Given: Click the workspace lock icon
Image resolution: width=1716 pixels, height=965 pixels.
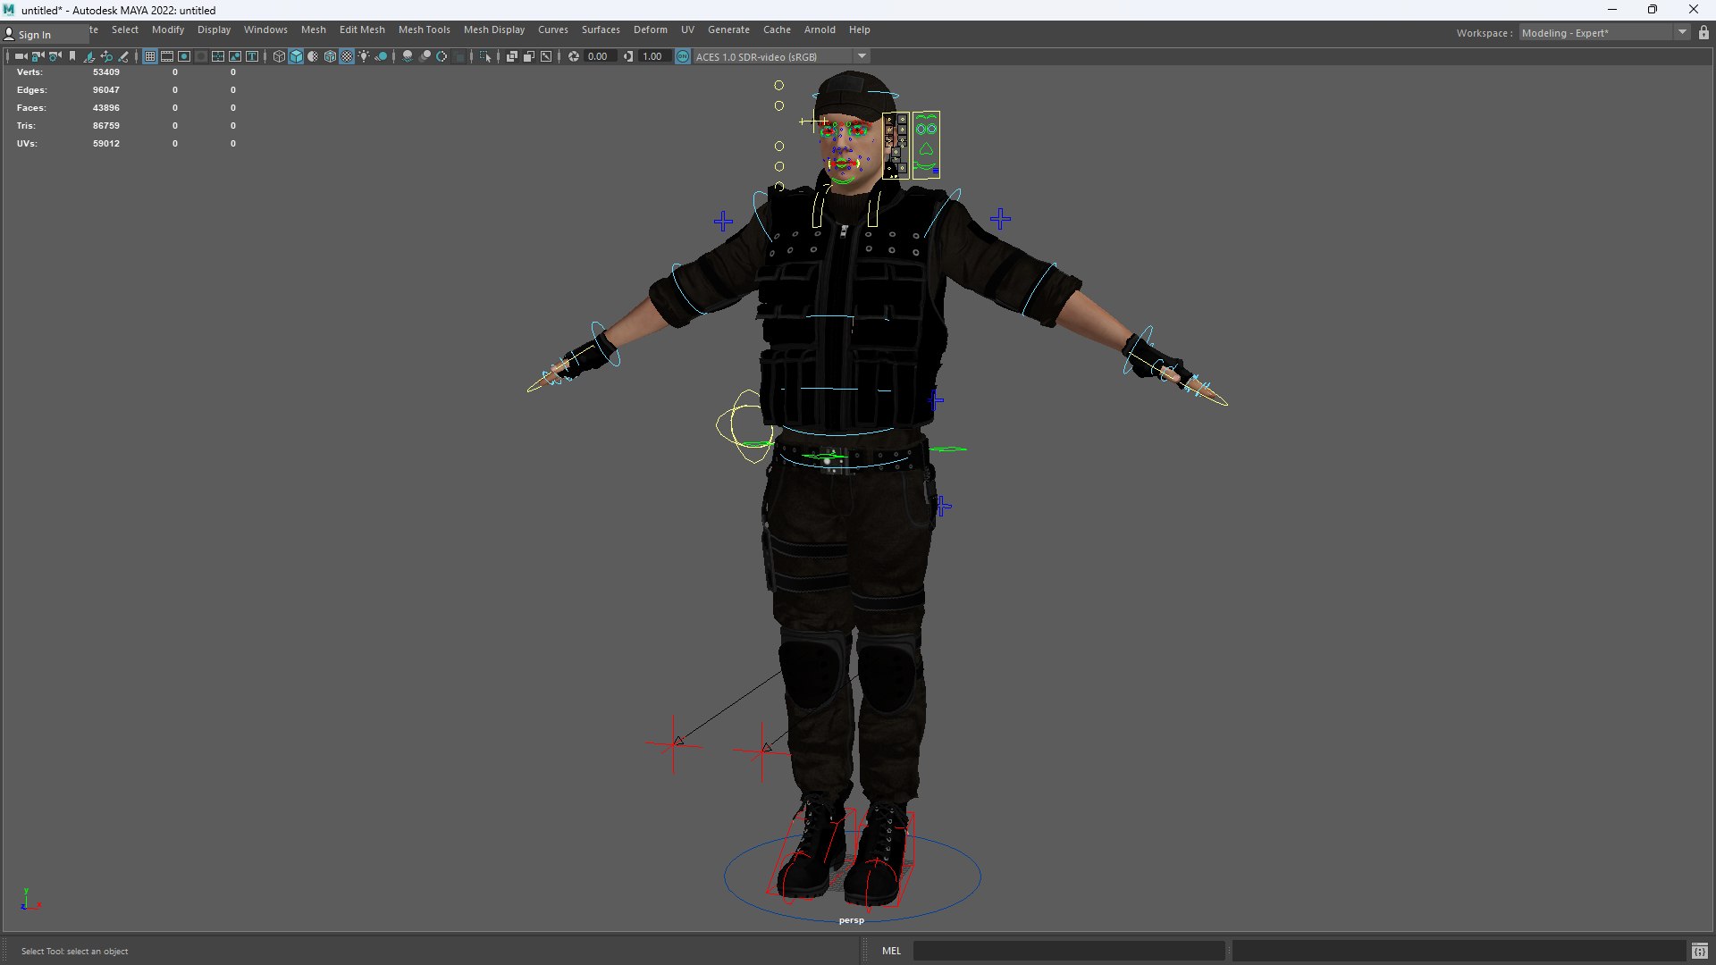Looking at the screenshot, I should [x=1703, y=33].
